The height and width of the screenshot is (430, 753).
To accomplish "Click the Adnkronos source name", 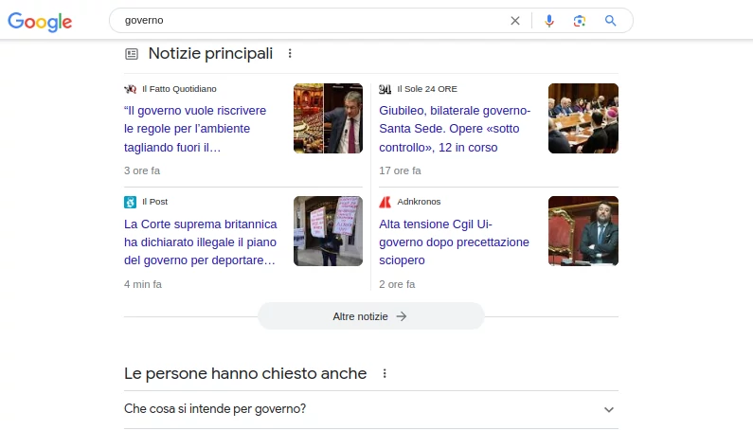I will click(x=419, y=202).
